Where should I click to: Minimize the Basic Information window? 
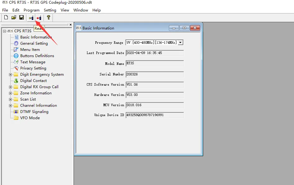[174, 28]
